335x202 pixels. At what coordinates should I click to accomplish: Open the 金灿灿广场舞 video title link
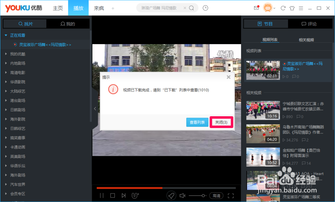[x=301, y=153]
